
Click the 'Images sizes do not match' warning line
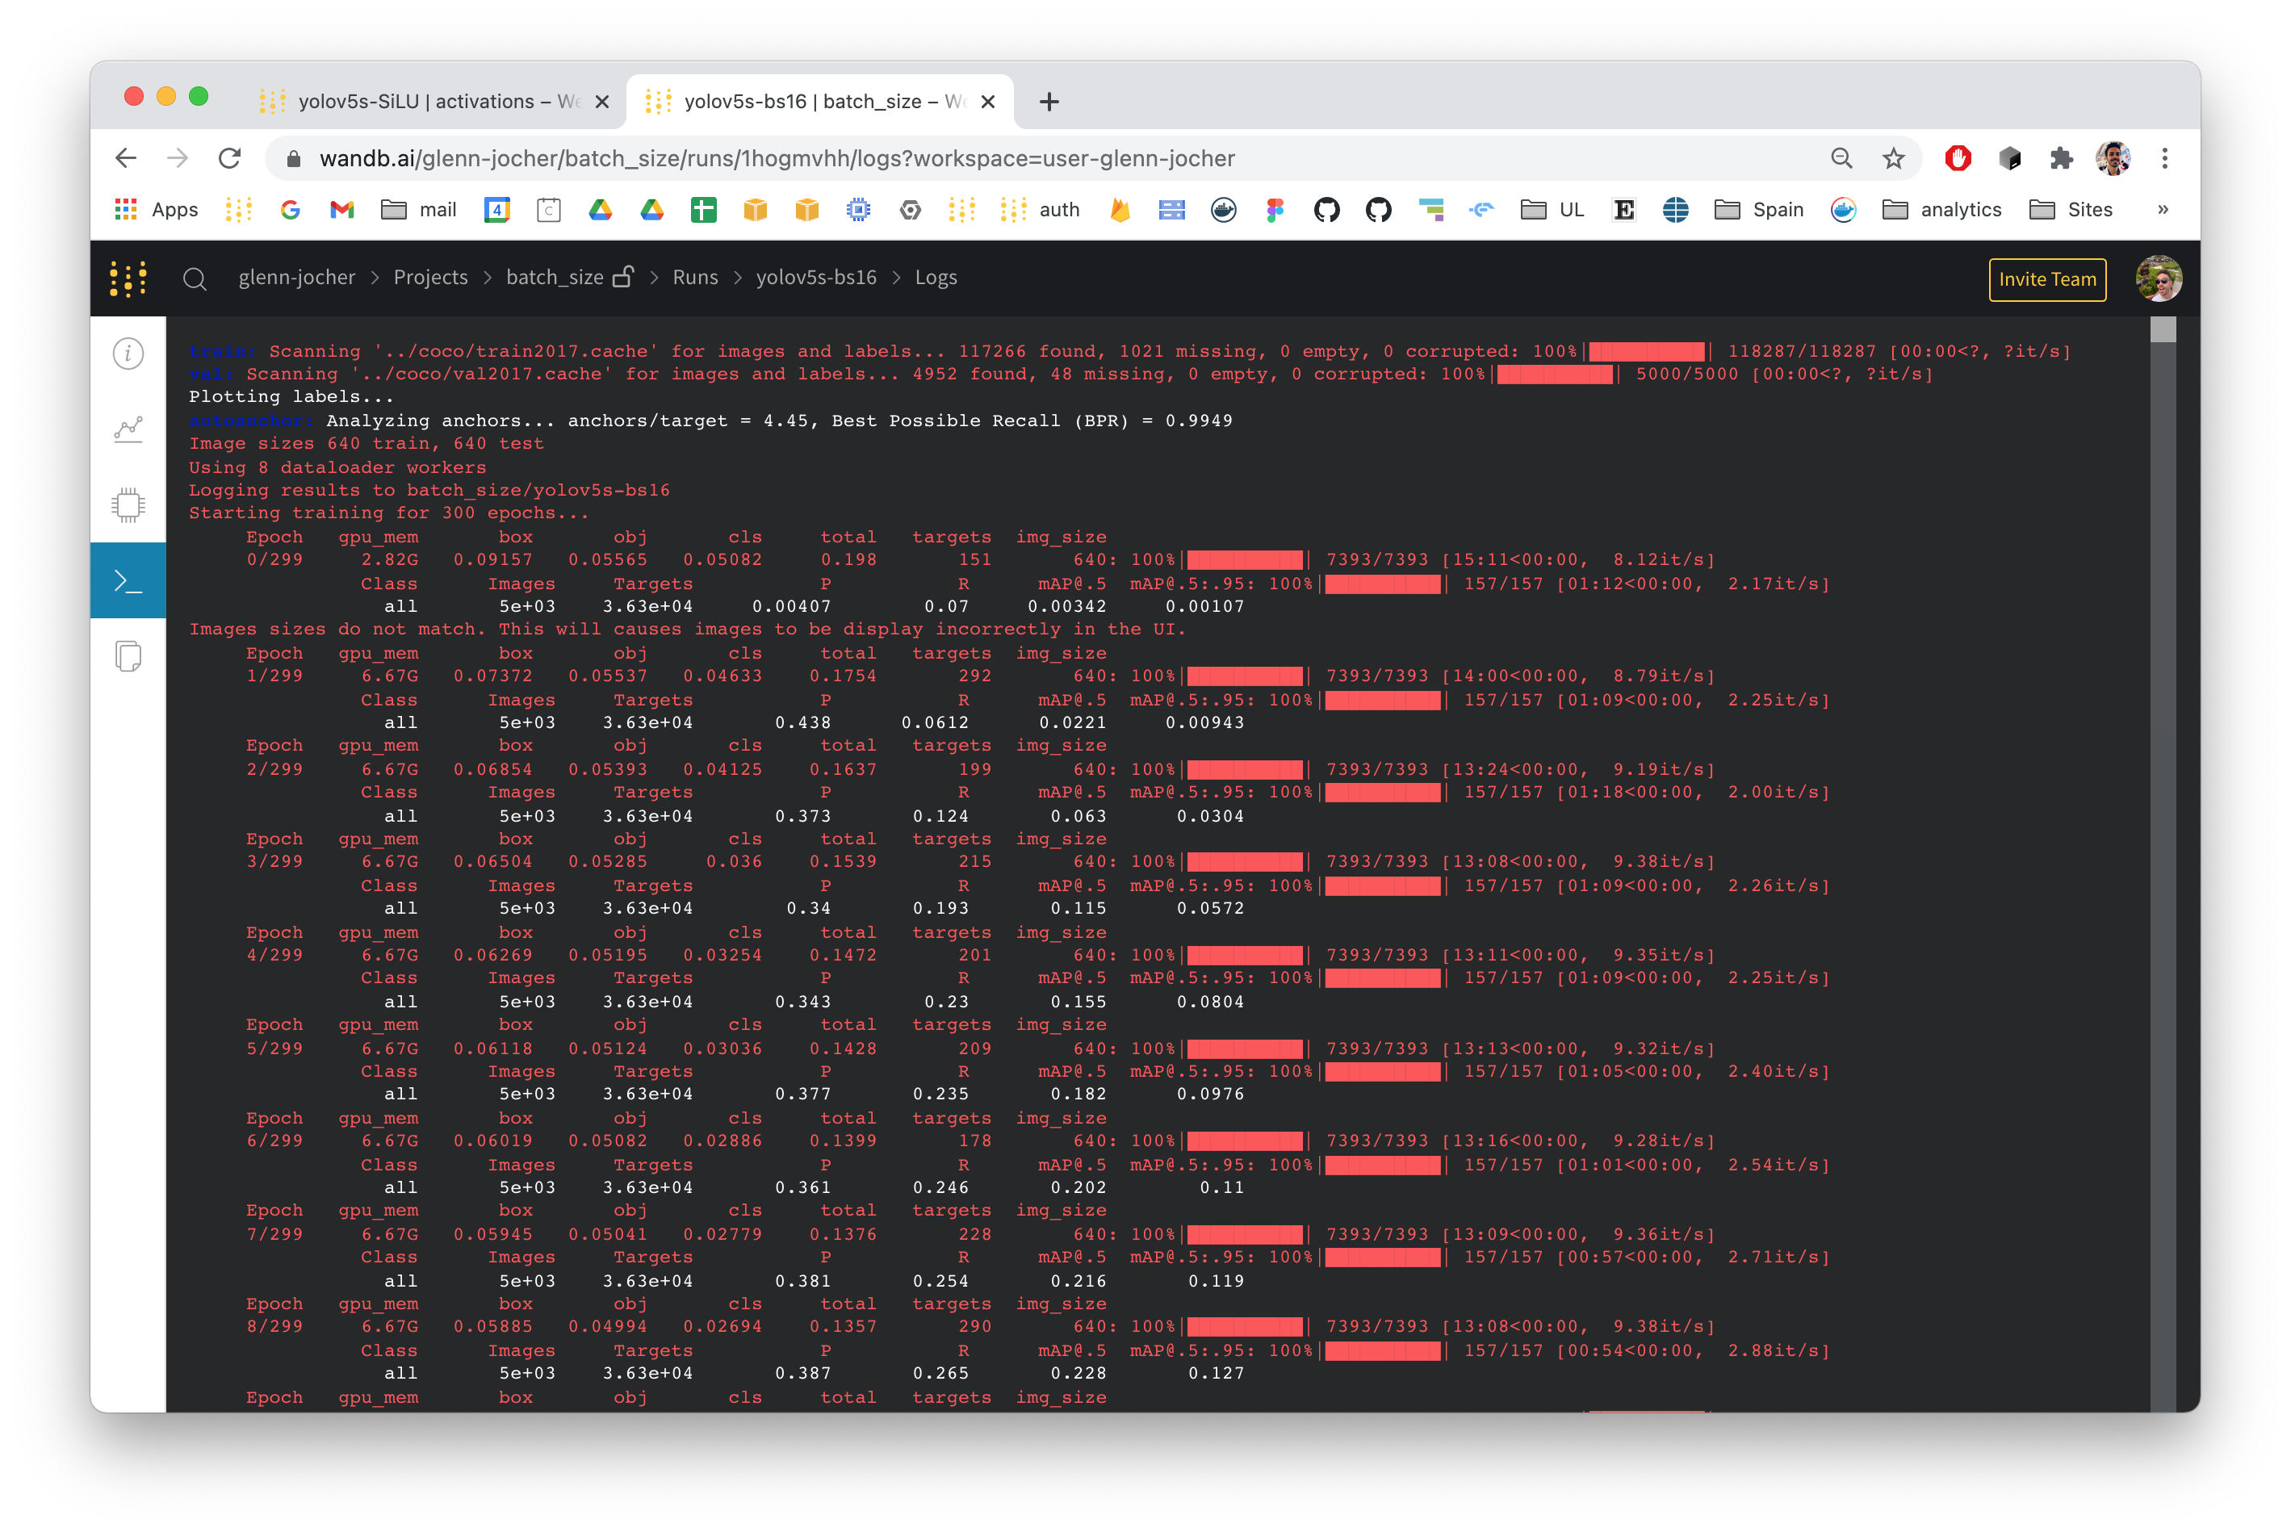pyautogui.click(x=687, y=630)
